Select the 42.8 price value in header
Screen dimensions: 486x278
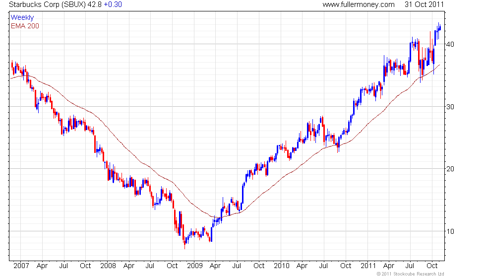(x=95, y=4)
